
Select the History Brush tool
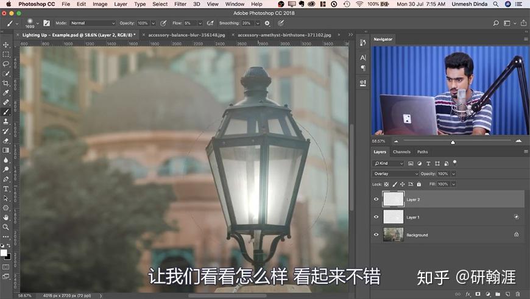point(5,131)
